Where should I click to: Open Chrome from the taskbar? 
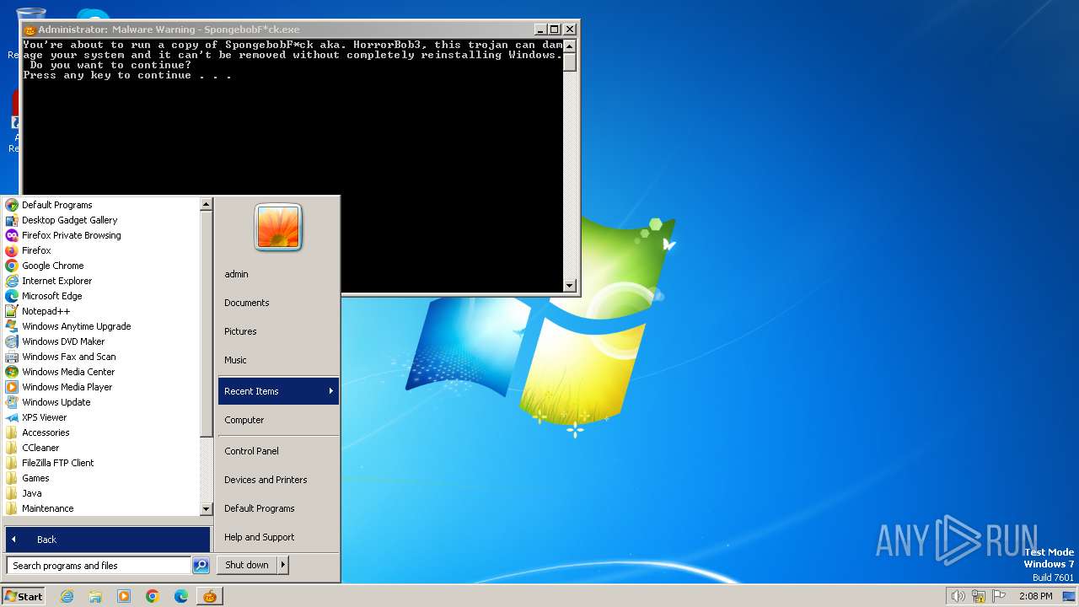[x=153, y=596]
